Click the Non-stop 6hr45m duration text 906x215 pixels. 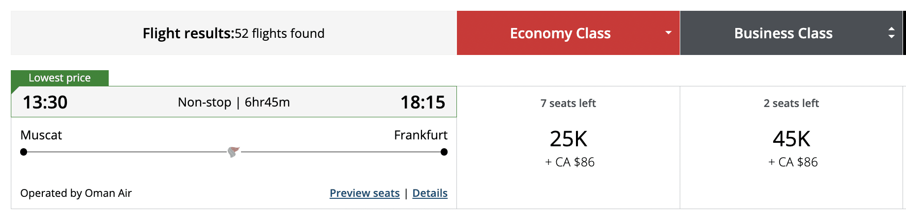pyautogui.click(x=234, y=102)
